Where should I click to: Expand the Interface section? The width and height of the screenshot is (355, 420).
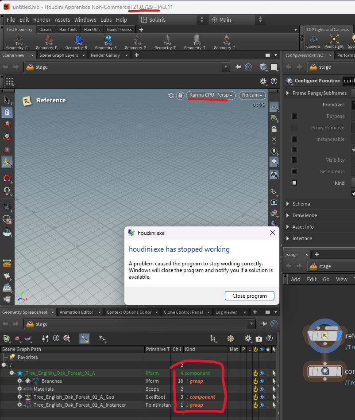(x=287, y=238)
